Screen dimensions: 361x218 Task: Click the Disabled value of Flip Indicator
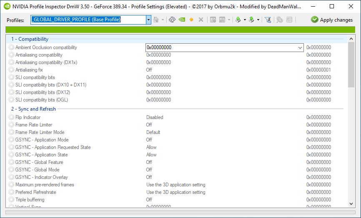155,117
